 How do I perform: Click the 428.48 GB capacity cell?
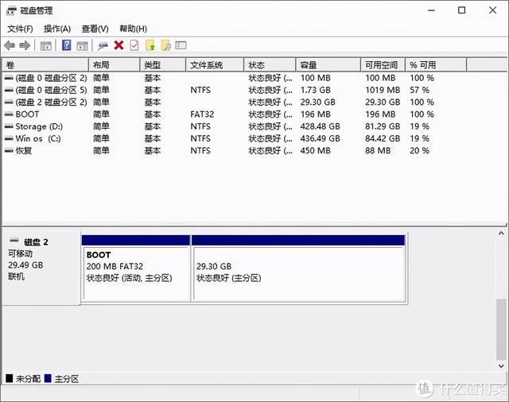tap(320, 126)
